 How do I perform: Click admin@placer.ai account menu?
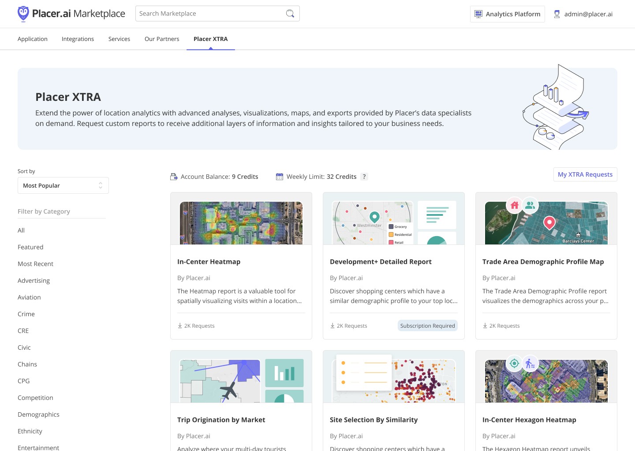pos(583,14)
